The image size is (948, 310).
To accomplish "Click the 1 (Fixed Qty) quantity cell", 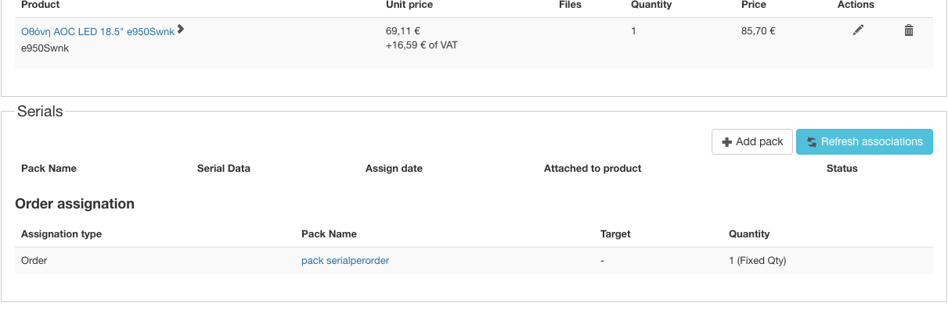I will coord(757,261).
